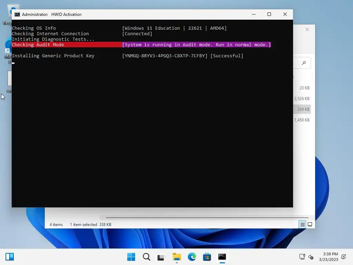
Task: Open the clock showing 3:39 PM
Action: [329, 257]
